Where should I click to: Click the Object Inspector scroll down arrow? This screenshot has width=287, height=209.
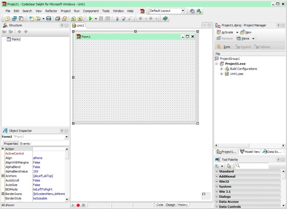pos(67,199)
